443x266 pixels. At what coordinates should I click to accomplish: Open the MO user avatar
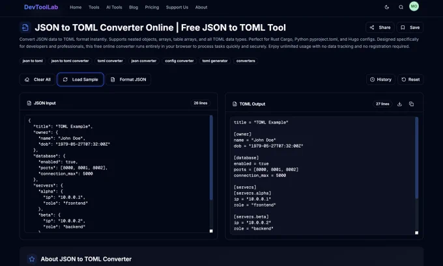(x=414, y=7)
